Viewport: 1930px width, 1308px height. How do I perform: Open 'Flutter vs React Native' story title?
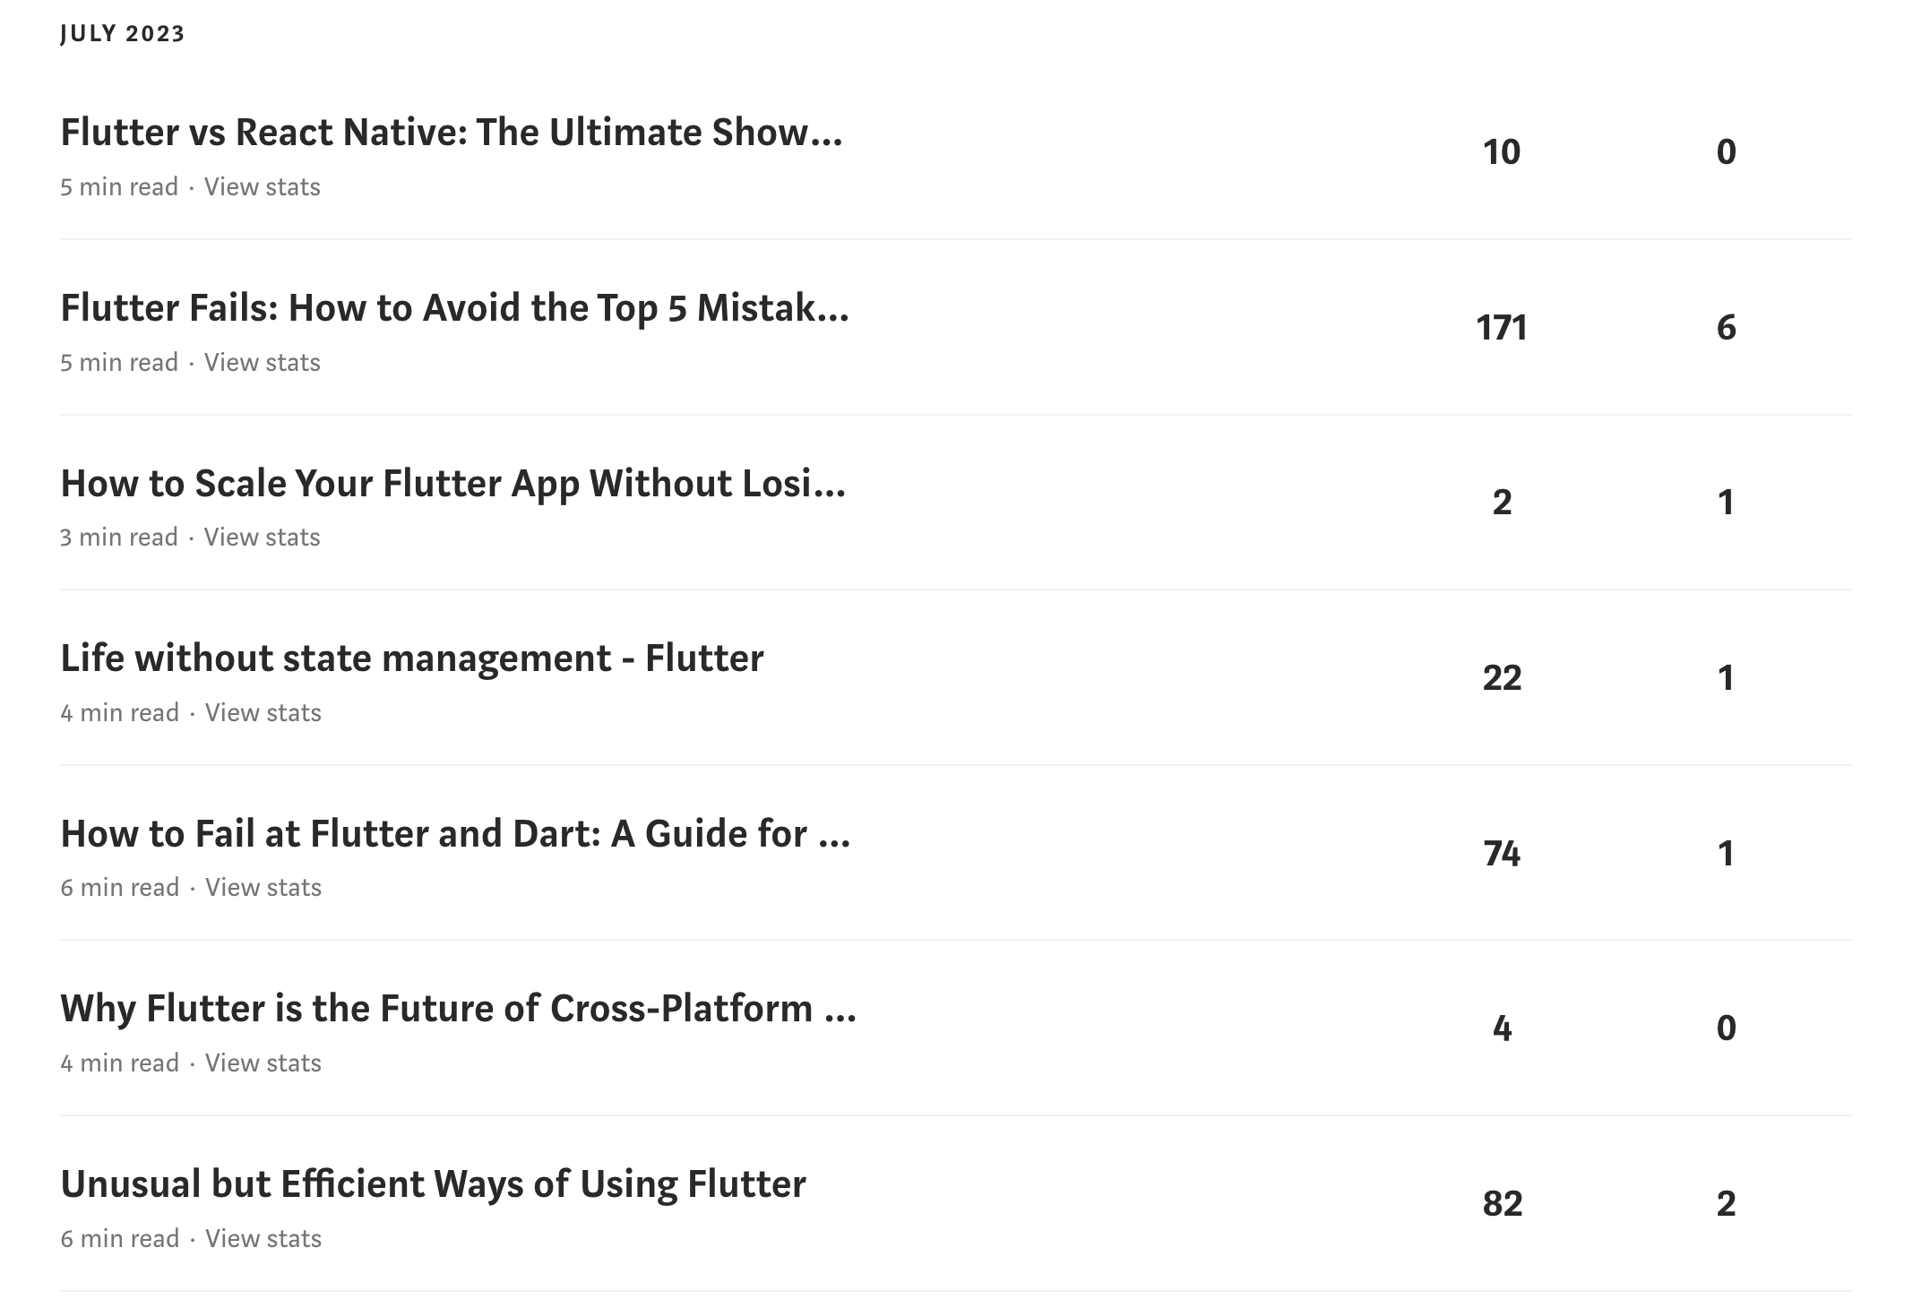[452, 133]
